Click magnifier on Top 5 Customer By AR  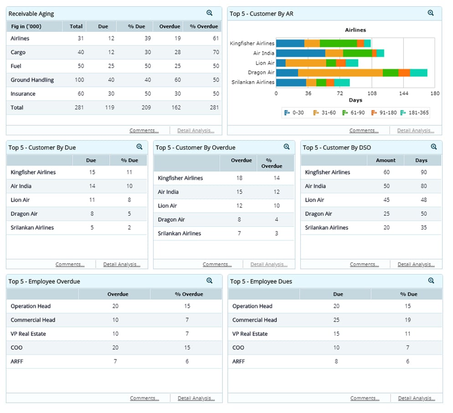click(431, 13)
